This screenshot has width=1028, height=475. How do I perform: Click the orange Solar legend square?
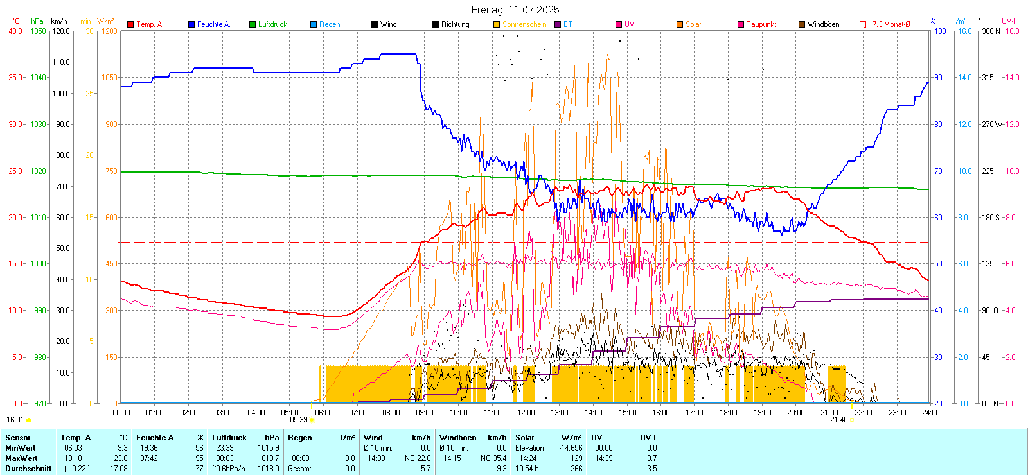pyautogui.click(x=680, y=24)
